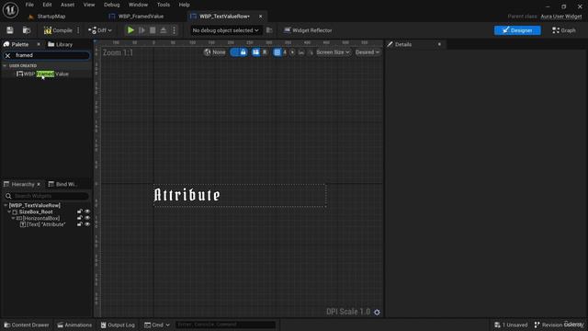Viewport: 588px width, 331px height.
Task: Click the find debug object icon
Action: coord(269,30)
